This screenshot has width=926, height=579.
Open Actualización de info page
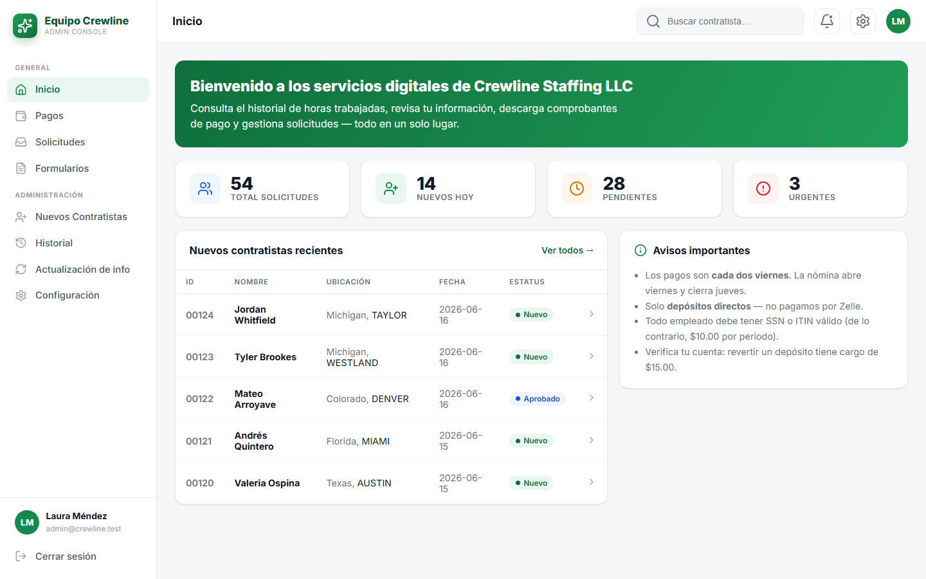[78, 270]
